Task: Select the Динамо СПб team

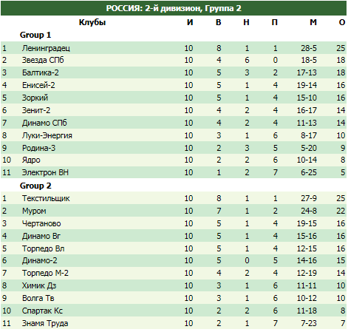Action: click(44, 123)
